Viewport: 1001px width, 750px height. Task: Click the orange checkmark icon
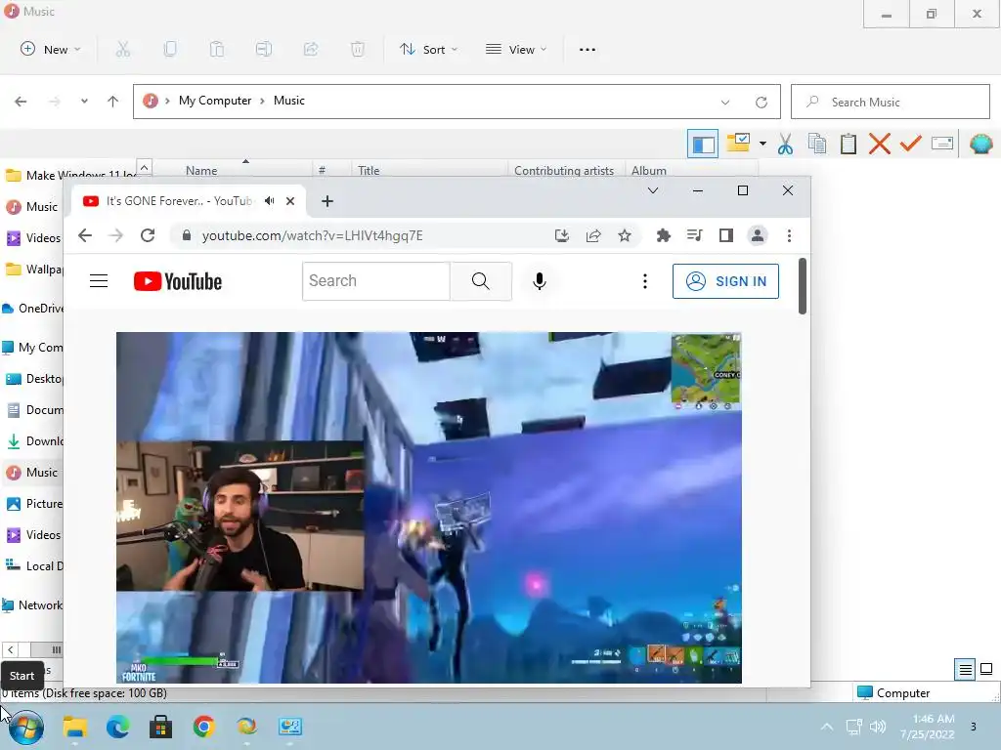[x=910, y=144]
